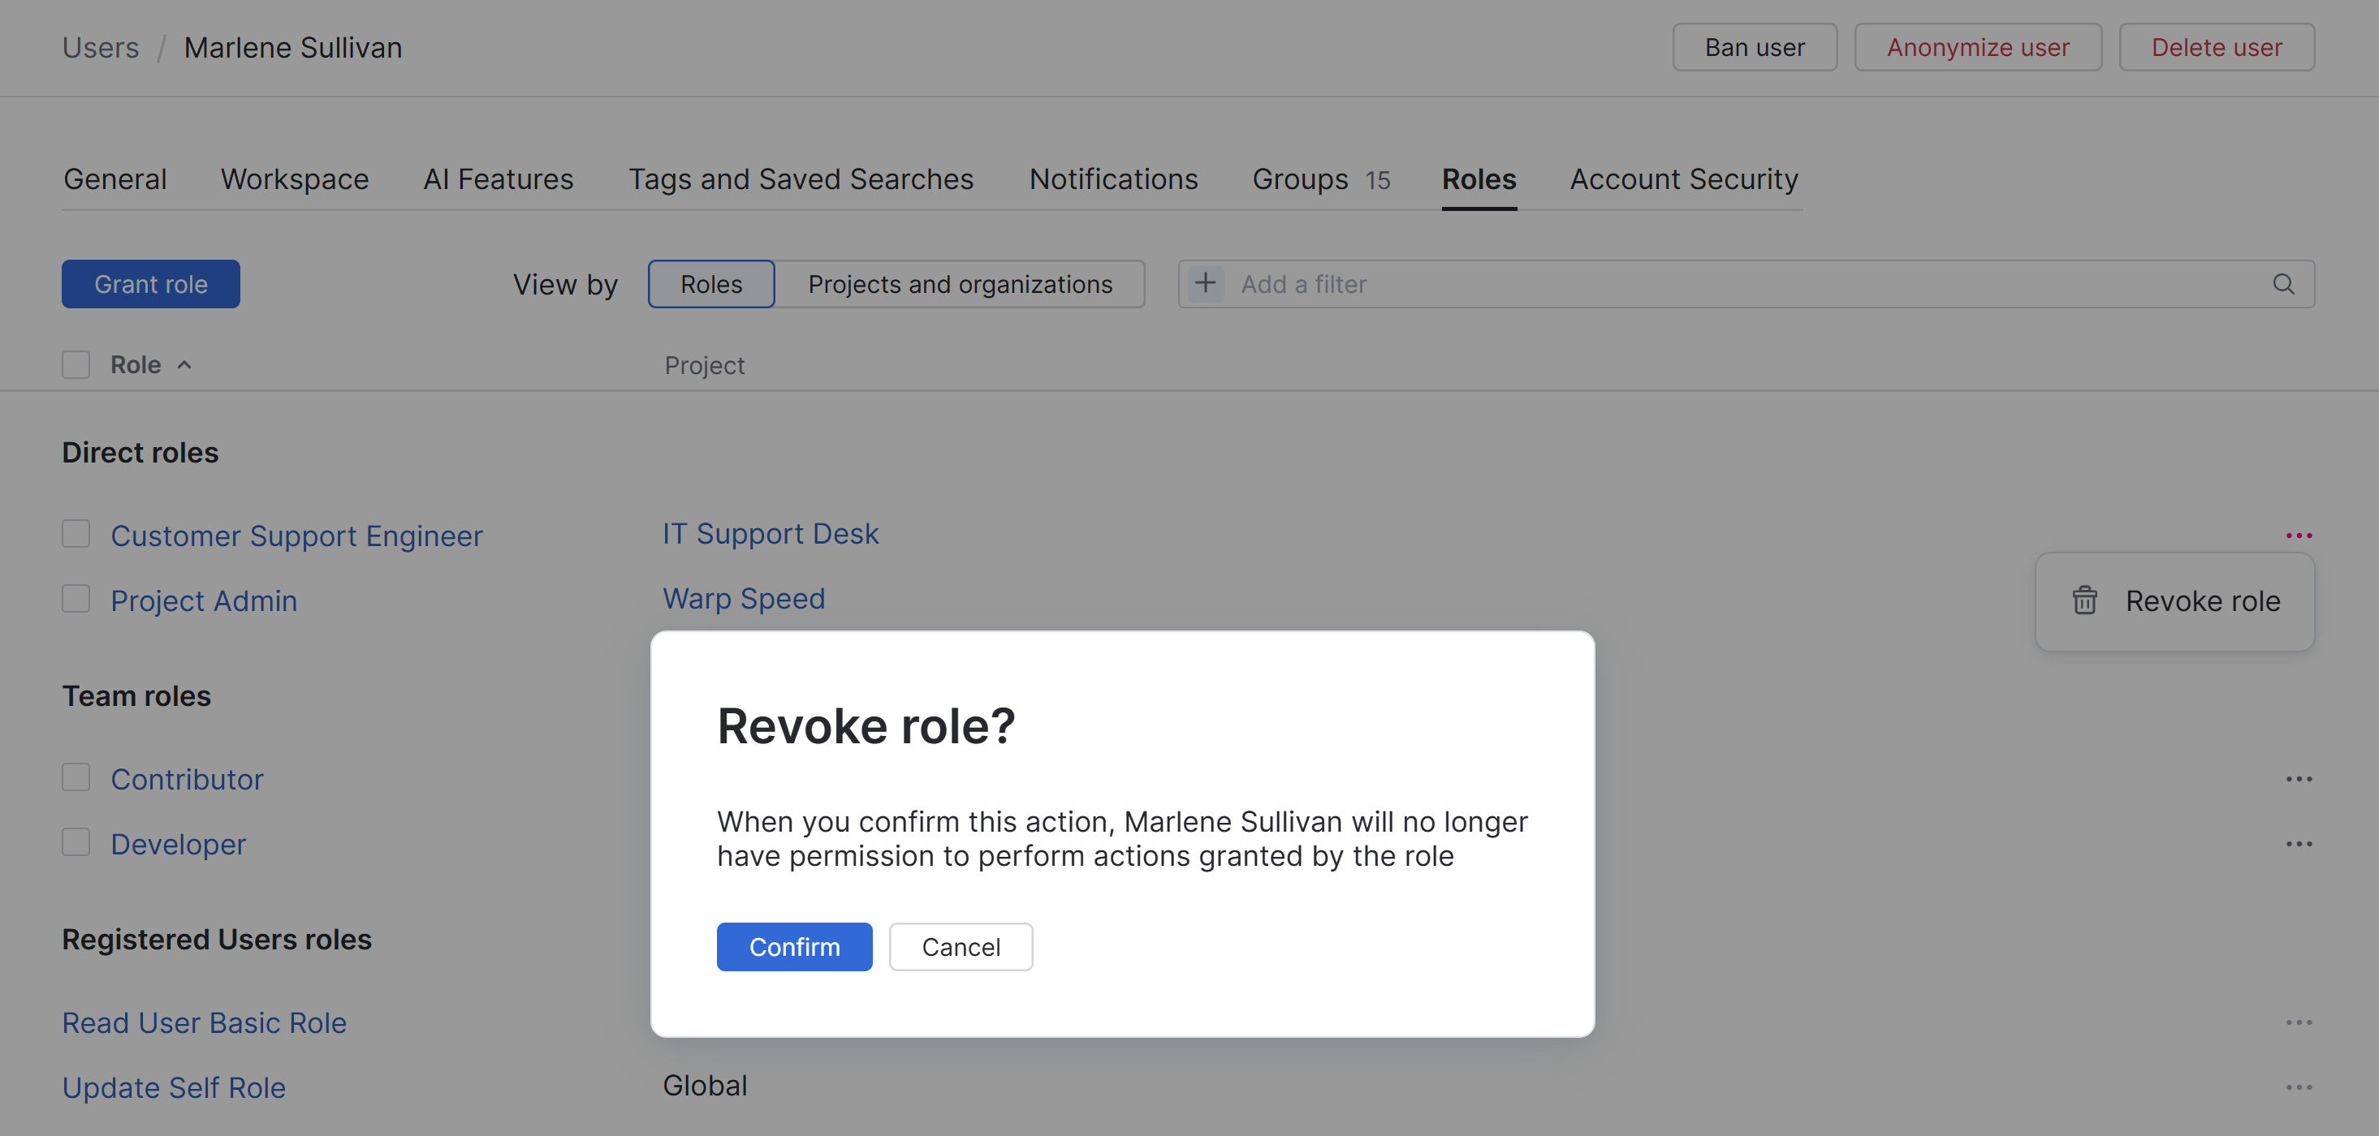Open the three-dot menu for Customer Support Engineer
The height and width of the screenshot is (1136, 2379).
pos(2298,536)
